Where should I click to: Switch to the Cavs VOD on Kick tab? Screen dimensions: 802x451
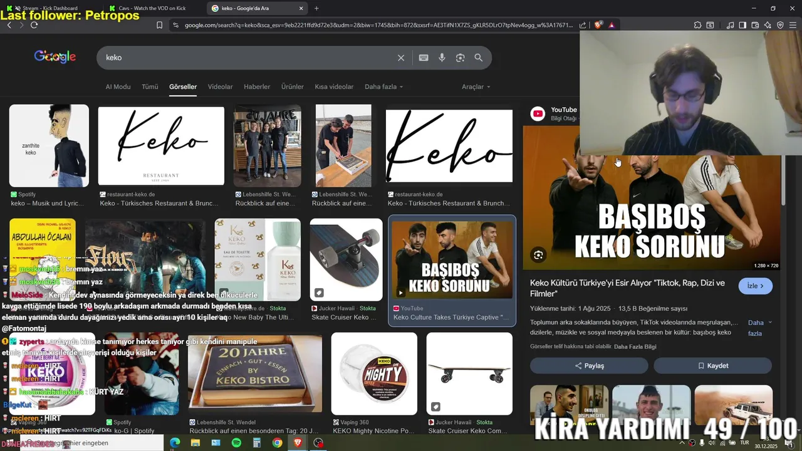pyautogui.click(x=152, y=8)
